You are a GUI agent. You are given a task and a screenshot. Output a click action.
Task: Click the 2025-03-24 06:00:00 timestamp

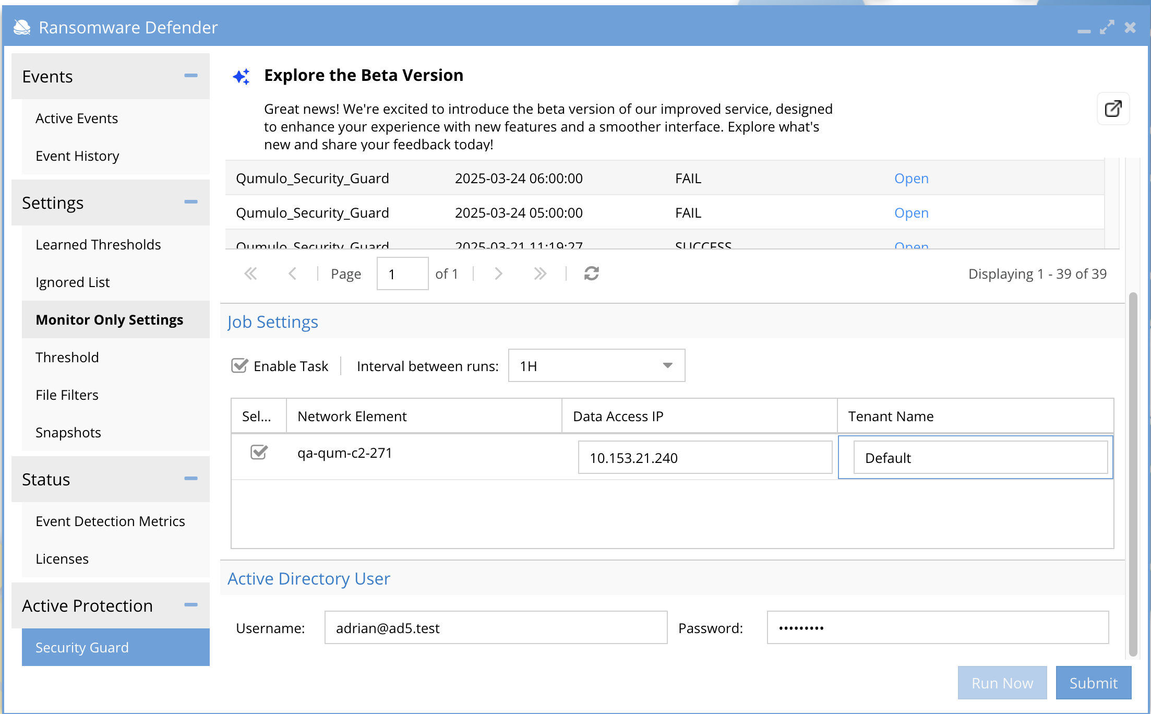[519, 178]
